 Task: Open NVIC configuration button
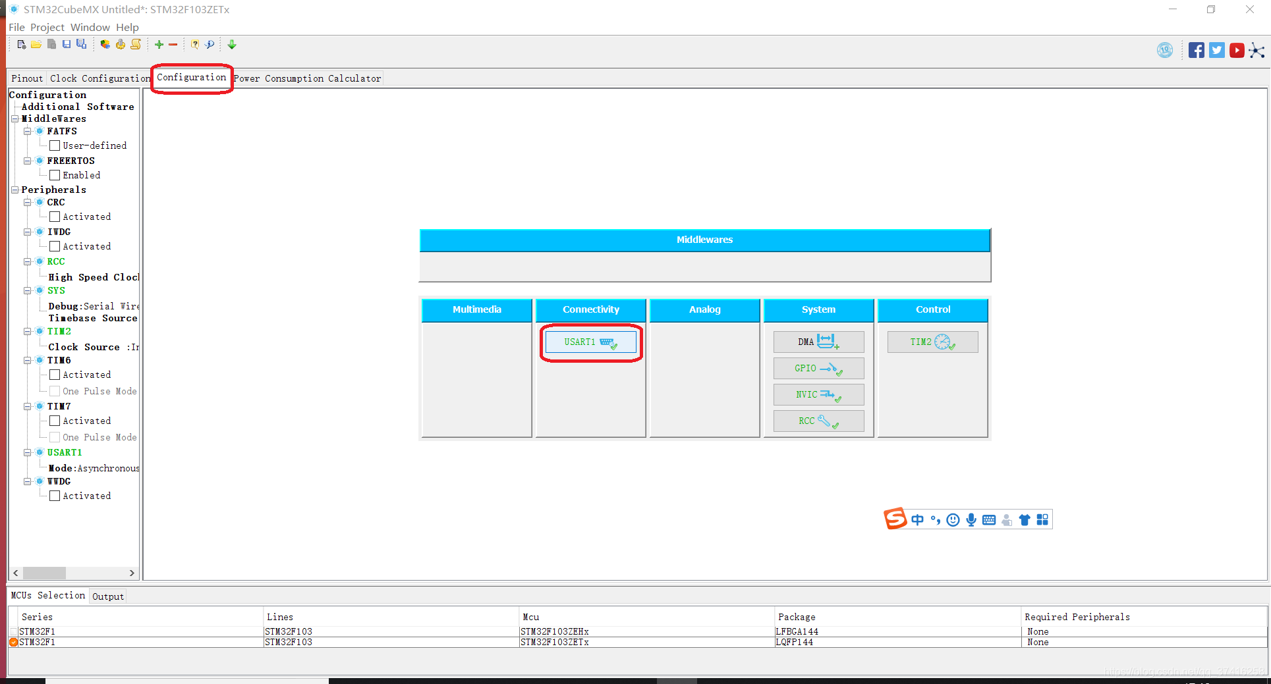819,394
